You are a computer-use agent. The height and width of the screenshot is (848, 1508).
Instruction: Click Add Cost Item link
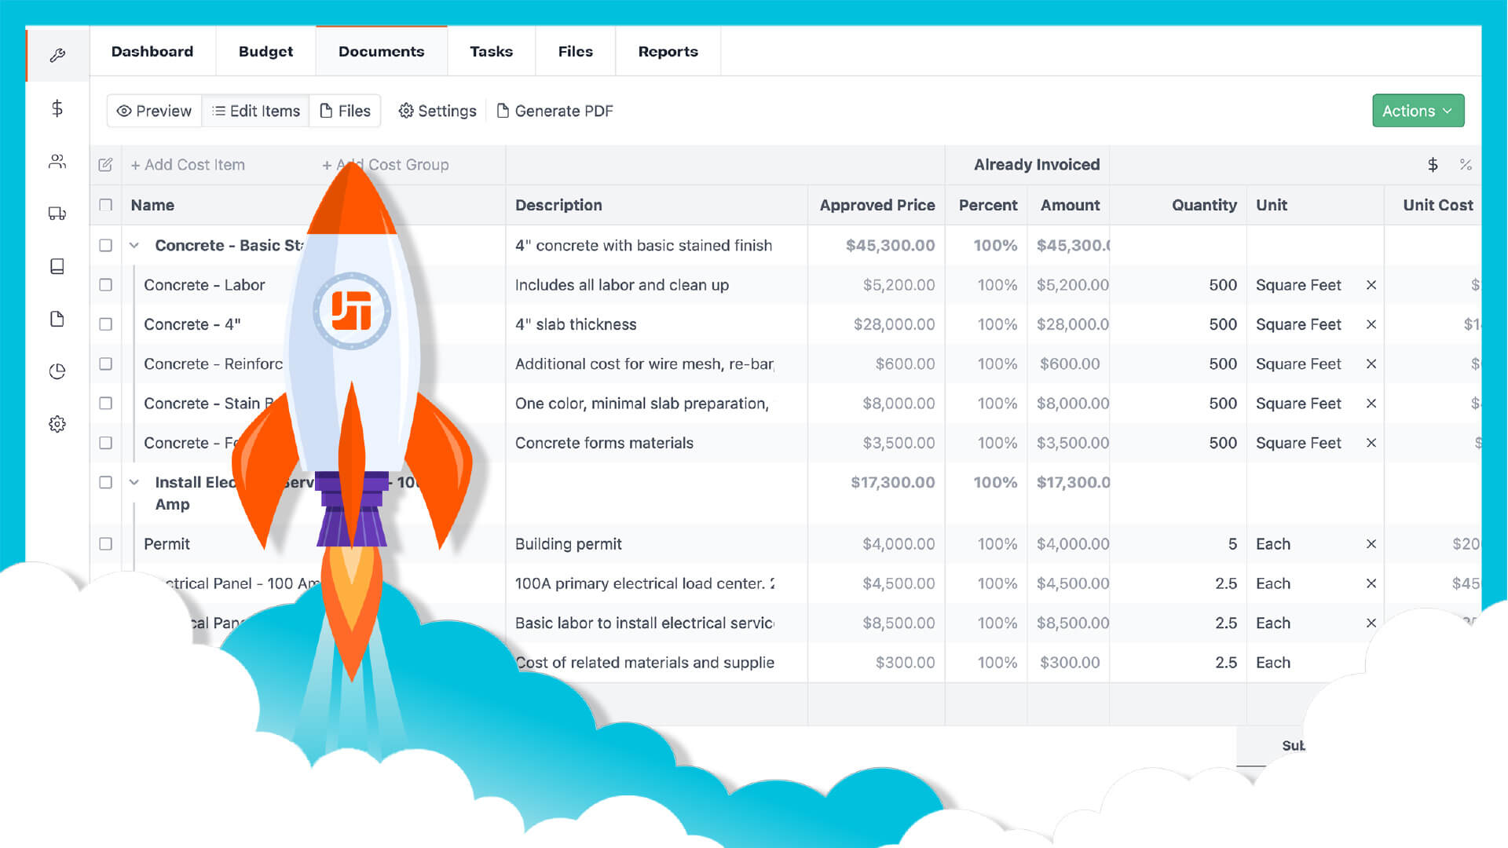[x=188, y=165]
